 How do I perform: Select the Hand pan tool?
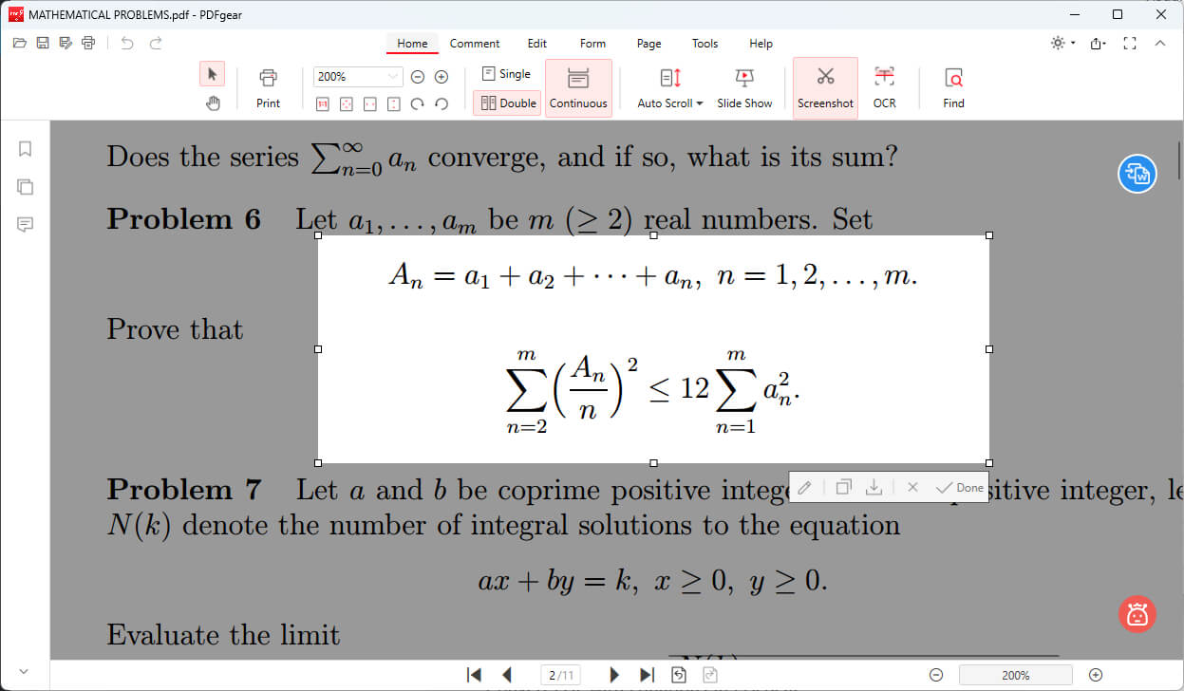click(x=212, y=103)
